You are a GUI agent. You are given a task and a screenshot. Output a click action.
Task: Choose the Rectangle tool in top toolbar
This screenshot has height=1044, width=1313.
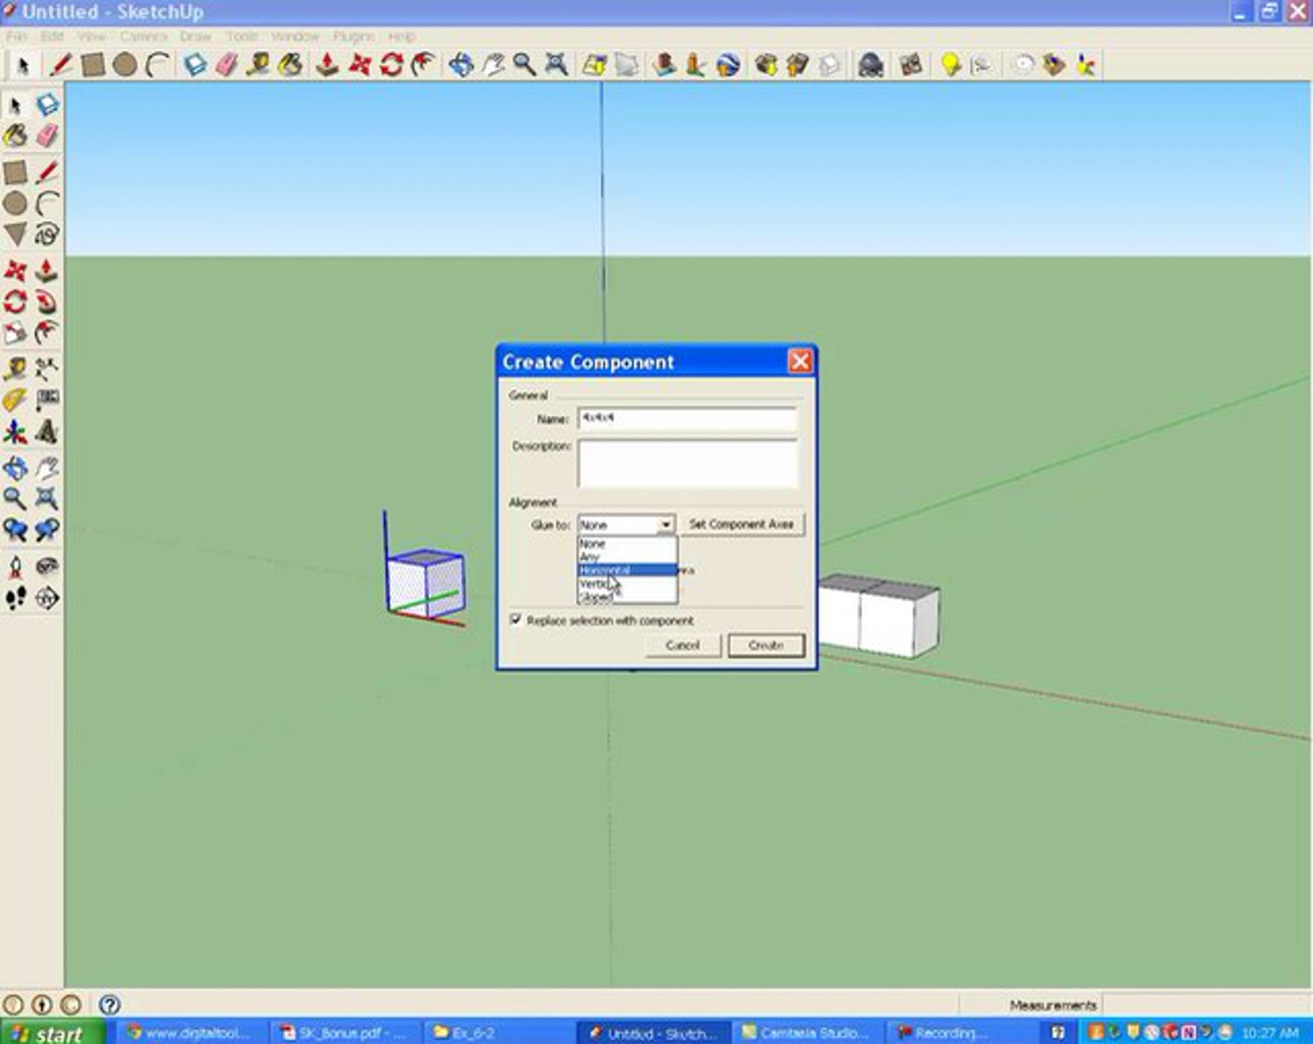click(92, 65)
